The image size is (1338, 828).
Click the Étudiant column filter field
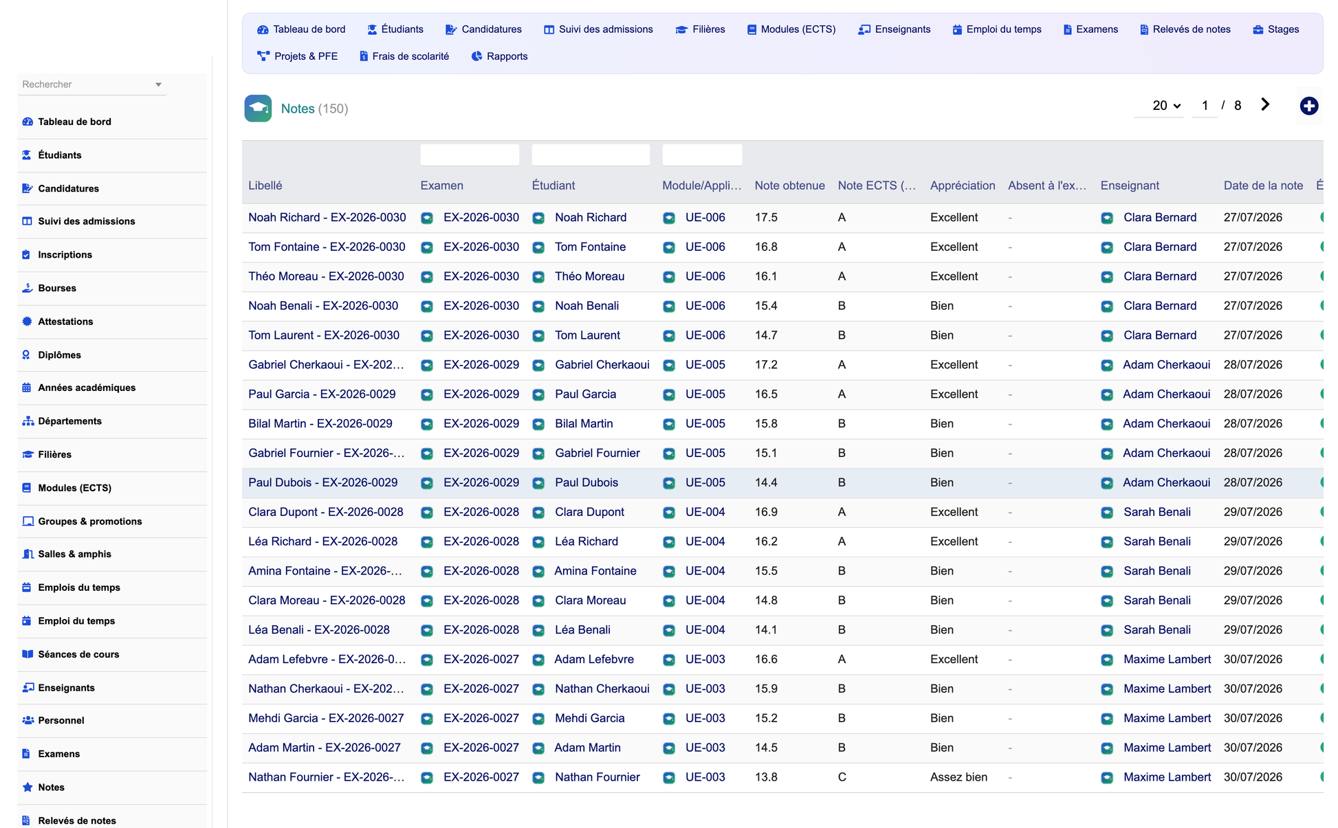pos(591,155)
